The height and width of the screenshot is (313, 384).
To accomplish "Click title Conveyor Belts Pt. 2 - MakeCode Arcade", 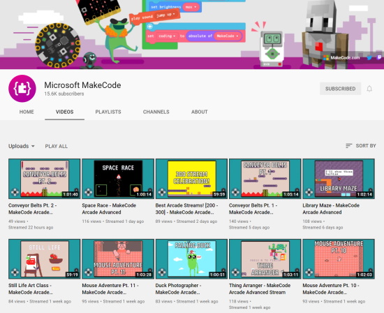I will coord(33,209).
